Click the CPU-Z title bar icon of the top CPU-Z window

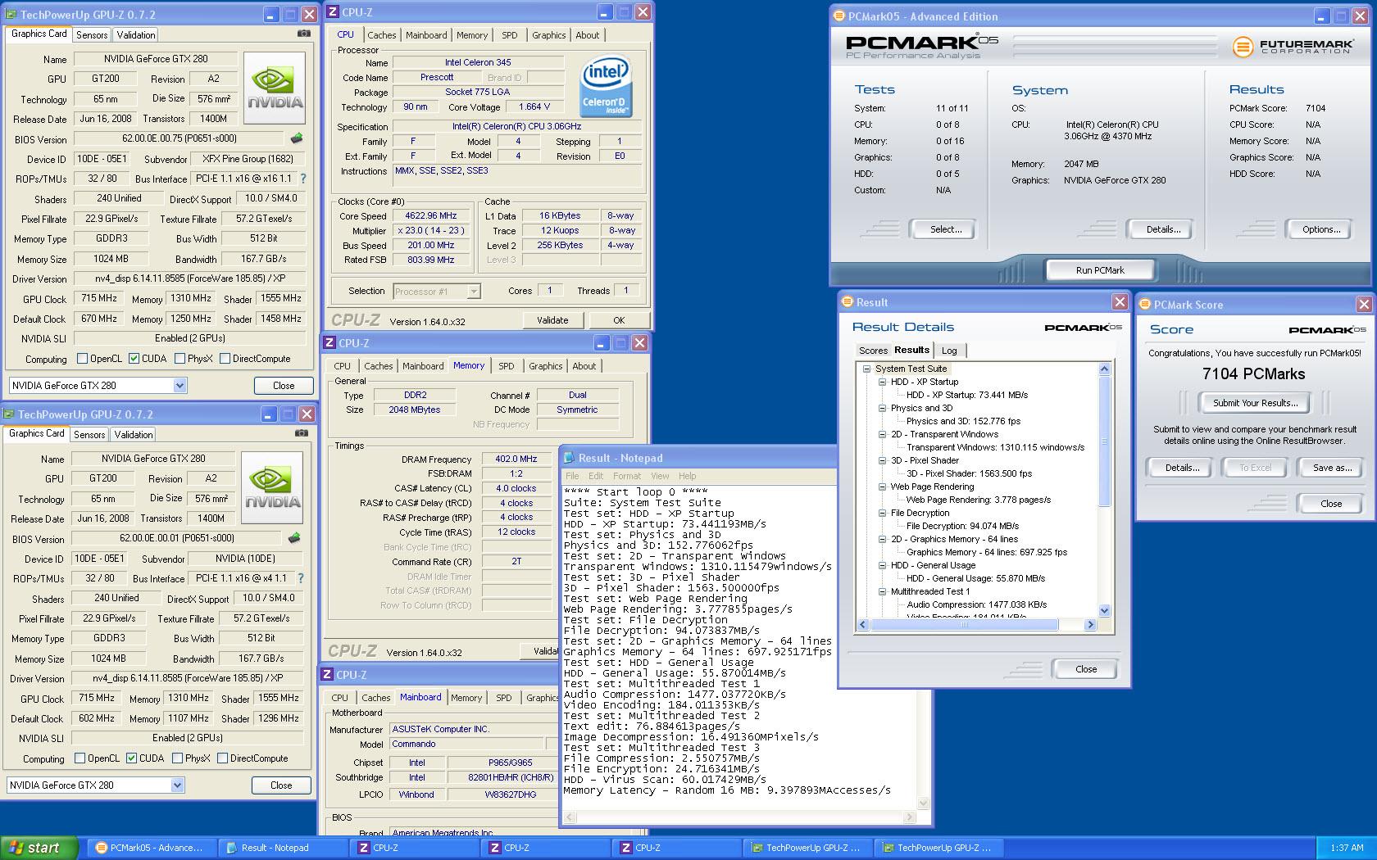pos(333,12)
